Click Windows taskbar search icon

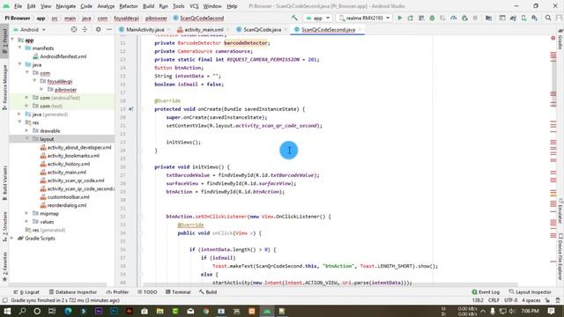(x=22, y=311)
